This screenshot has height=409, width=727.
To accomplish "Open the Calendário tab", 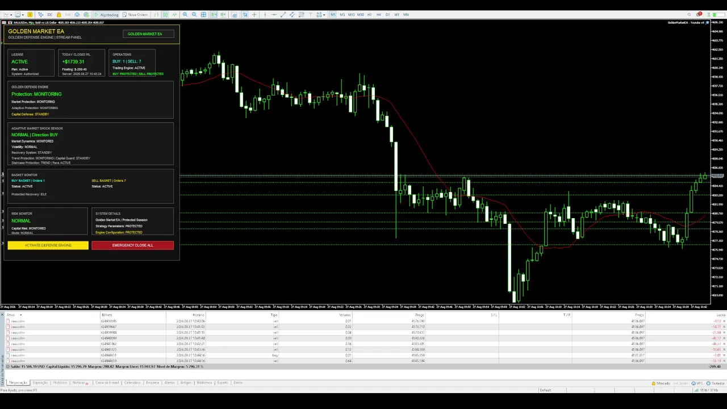I will [x=132, y=382].
